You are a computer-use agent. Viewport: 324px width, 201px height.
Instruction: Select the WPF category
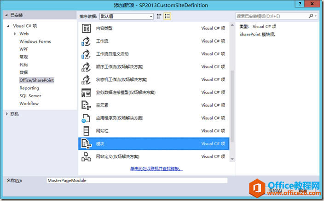(x=24, y=49)
